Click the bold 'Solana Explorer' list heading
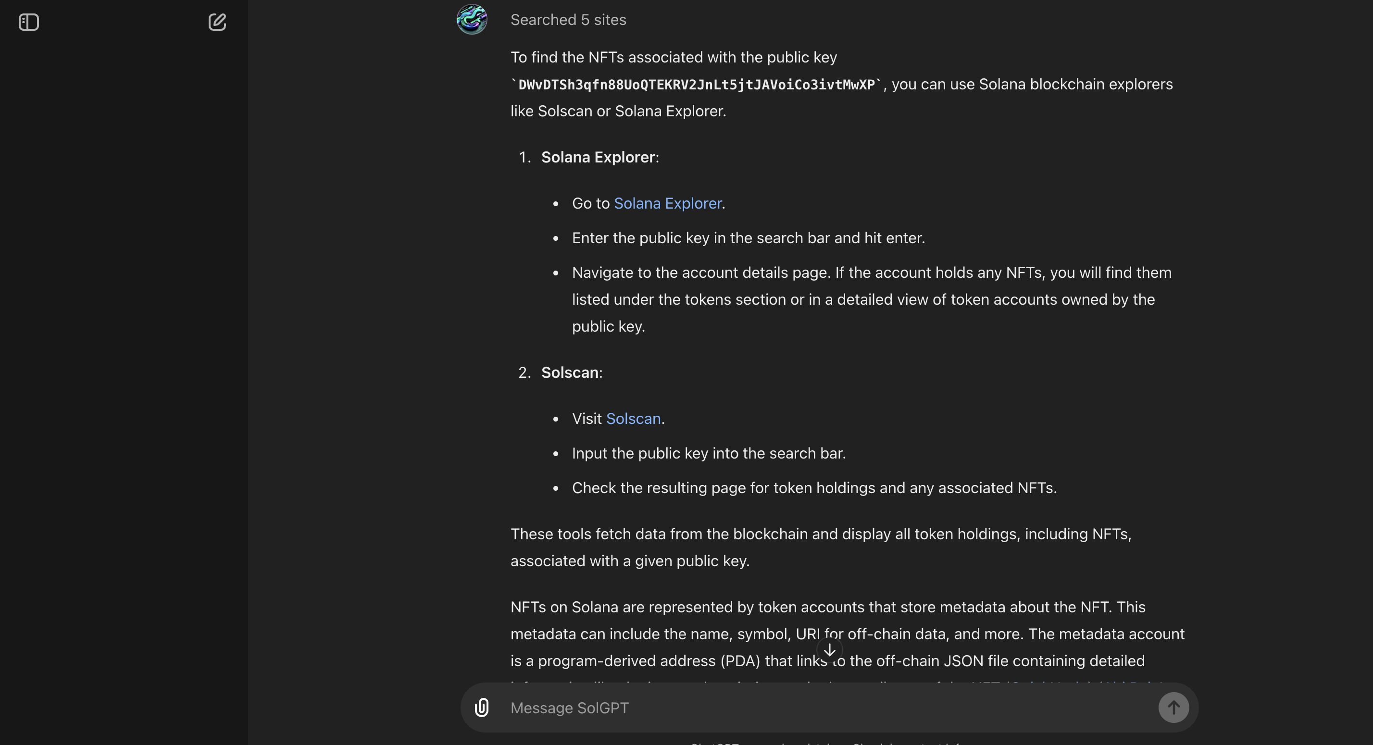Image resolution: width=1373 pixels, height=745 pixels. [x=598, y=157]
